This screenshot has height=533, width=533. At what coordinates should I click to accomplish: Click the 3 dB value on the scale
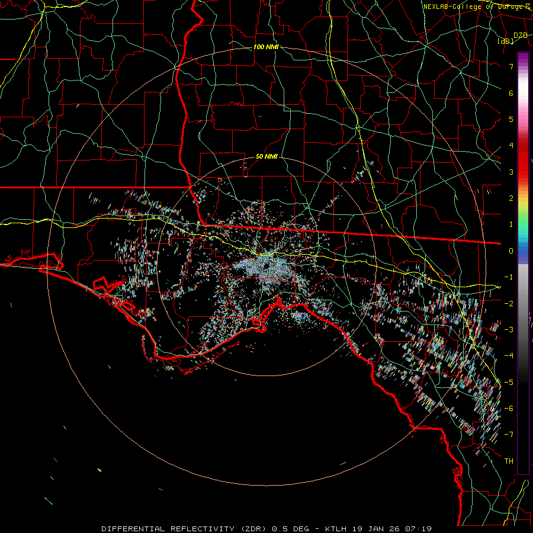(x=511, y=172)
